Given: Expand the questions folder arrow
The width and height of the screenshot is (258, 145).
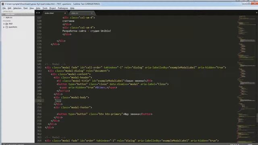Looking at the screenshot, I should pos(4,27).
